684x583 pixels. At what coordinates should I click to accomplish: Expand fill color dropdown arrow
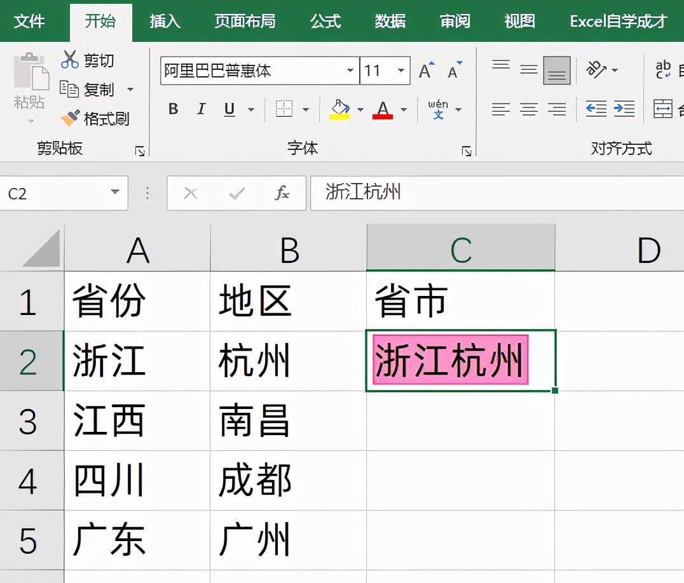point(360,109)
